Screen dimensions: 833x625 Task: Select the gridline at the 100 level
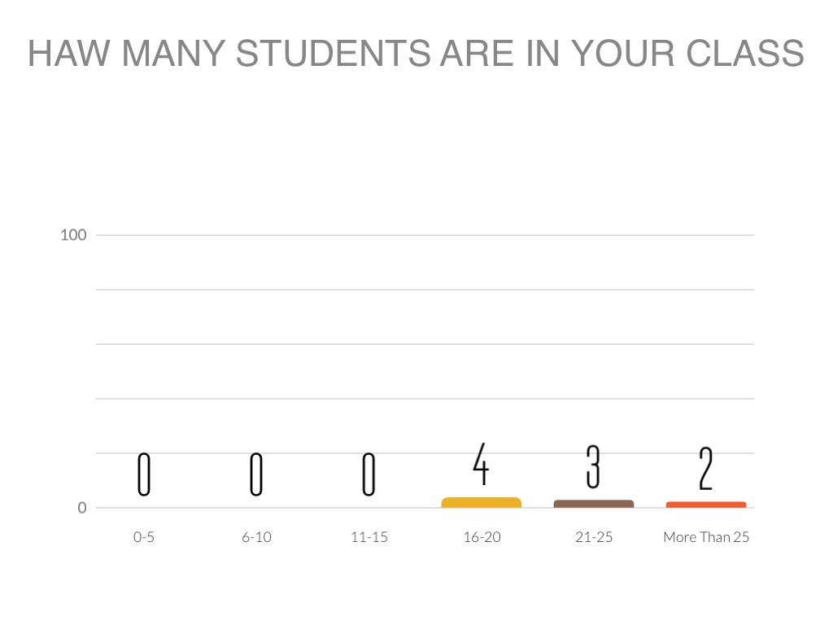[423, 235]
